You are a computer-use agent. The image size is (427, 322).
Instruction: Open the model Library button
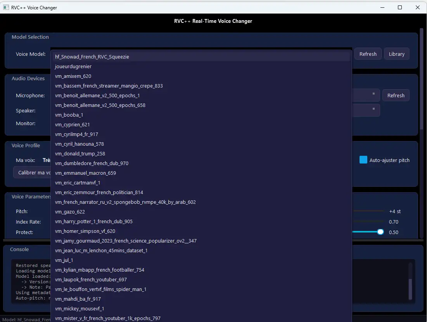pos(396,54)
